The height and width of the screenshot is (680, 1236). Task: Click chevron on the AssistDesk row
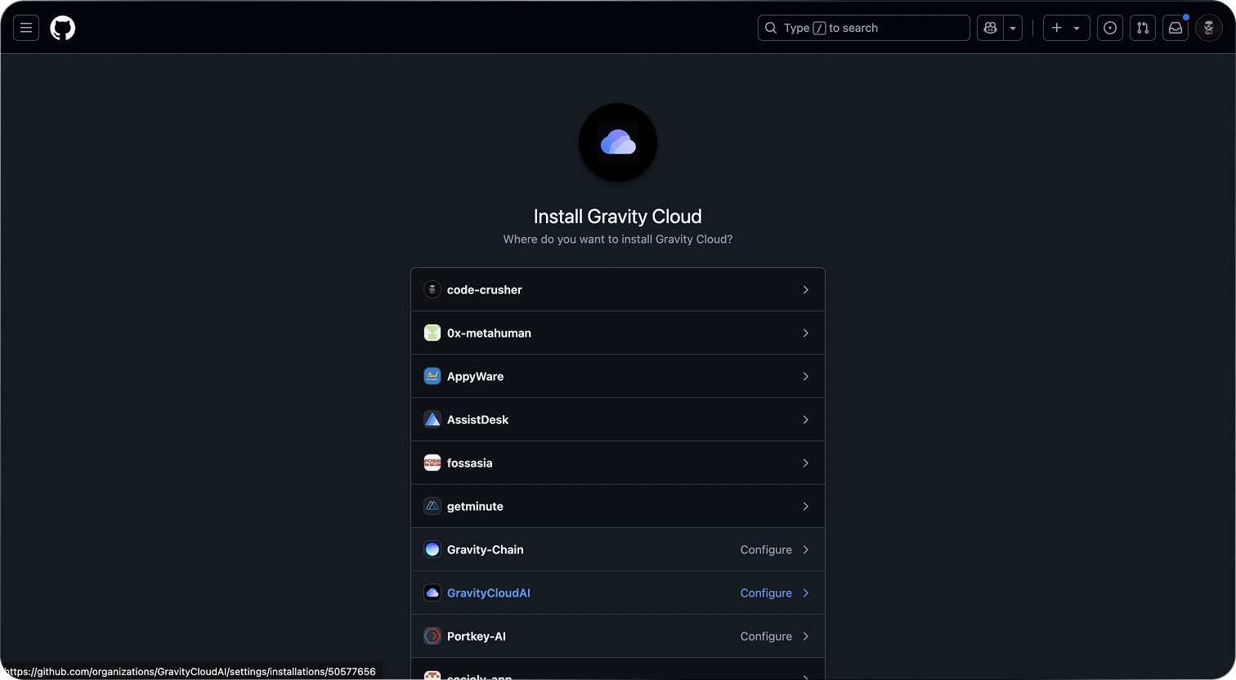coord(805,419)
